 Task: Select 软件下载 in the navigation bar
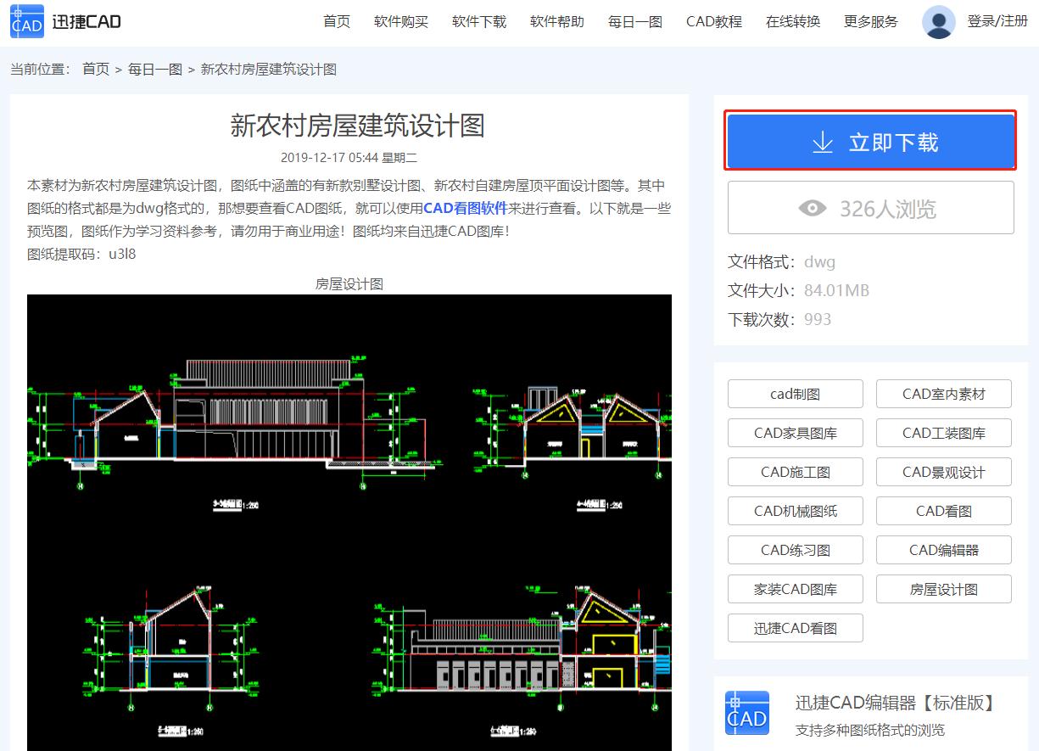(478, 21)
